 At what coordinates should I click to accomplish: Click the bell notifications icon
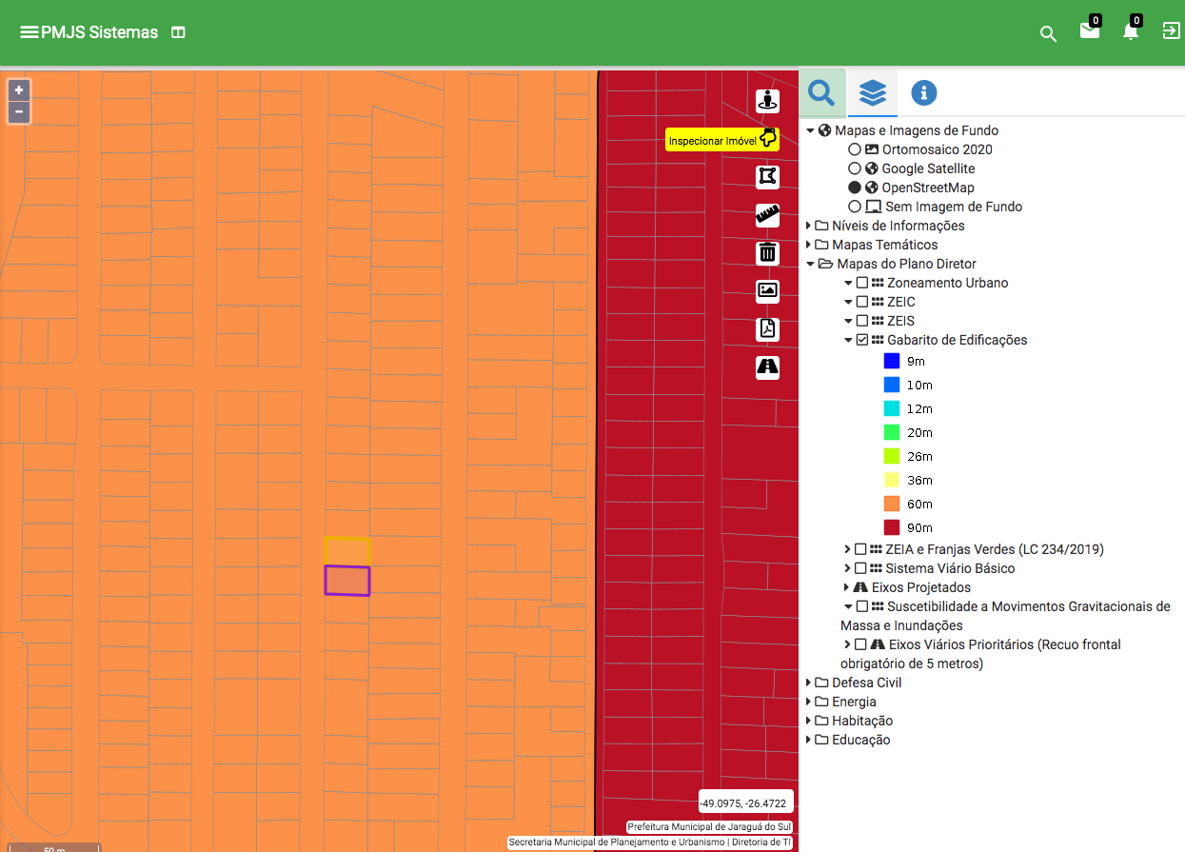tap(1130, 32)
